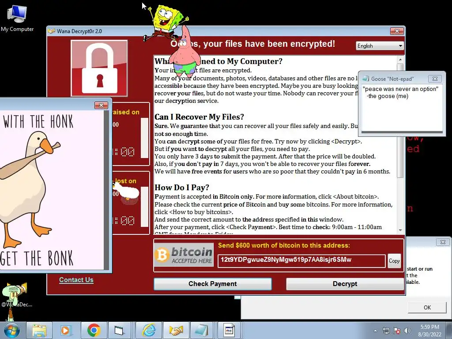Click the "How Do I Pay?" heading

tap(182, 187)
